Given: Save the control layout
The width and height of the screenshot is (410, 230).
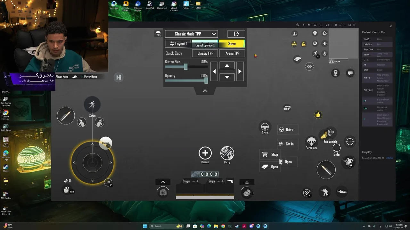Looking at the screenshot, I should [232, 44].
